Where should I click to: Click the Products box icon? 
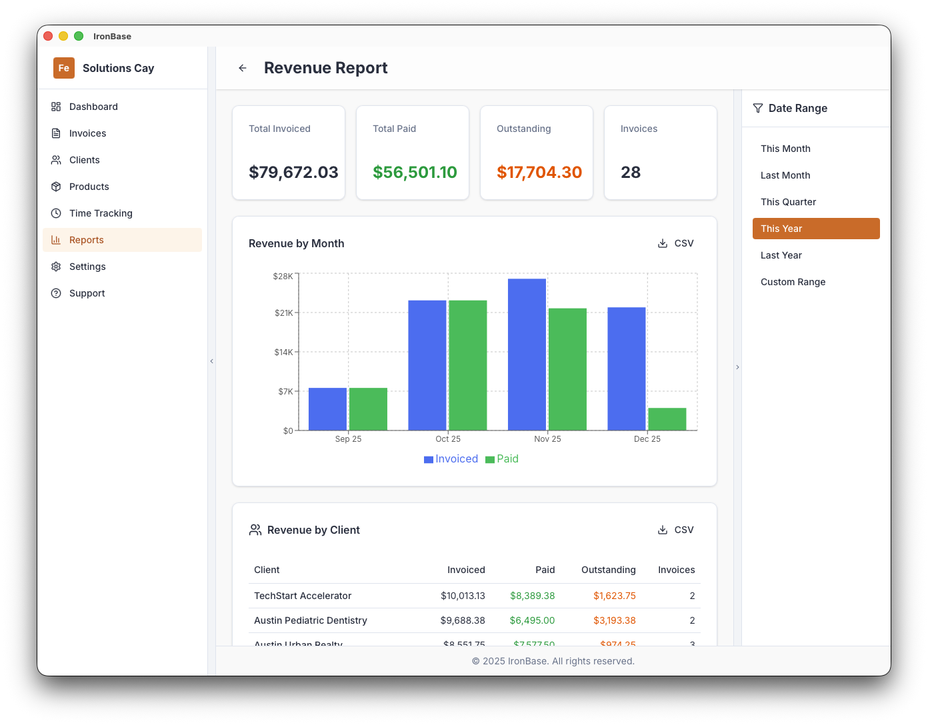coord(57,187)
